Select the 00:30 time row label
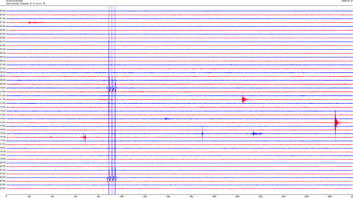353x198 pixels. [3, 15]
